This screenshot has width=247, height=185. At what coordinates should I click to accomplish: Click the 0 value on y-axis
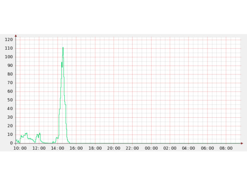point(12,143)
